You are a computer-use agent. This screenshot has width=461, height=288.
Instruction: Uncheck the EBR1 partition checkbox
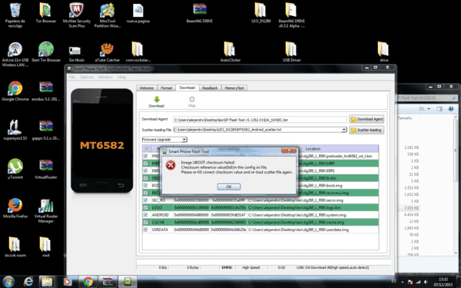145,170
